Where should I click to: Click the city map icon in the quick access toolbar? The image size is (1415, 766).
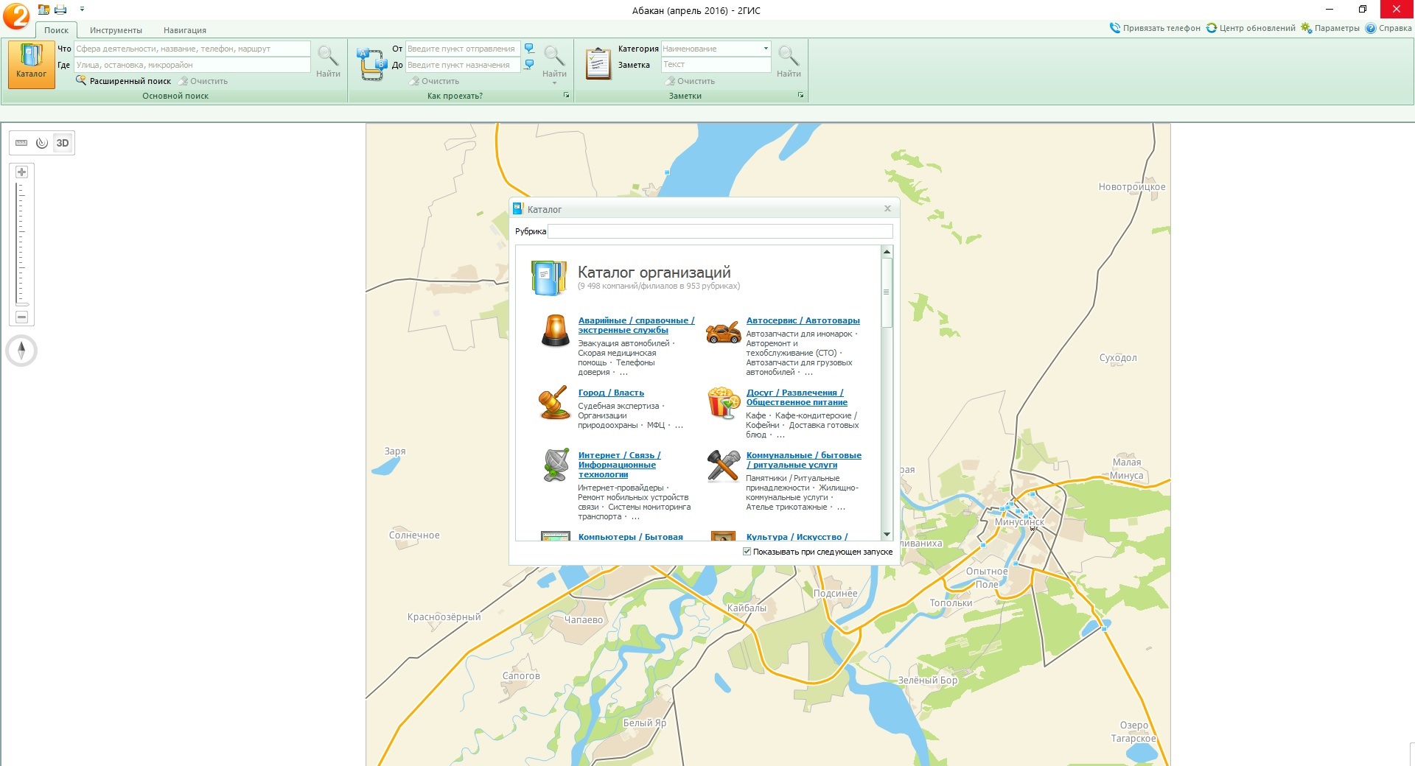(x=43, y=10)
